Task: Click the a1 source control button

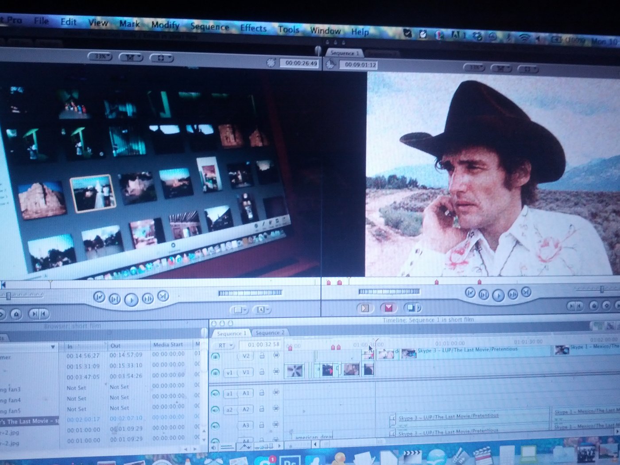Action: [x=229, y=393]
